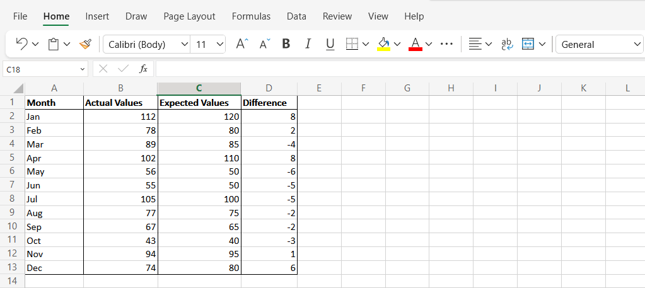
Task: Select column C header
Action: click(x=199, y=88)
